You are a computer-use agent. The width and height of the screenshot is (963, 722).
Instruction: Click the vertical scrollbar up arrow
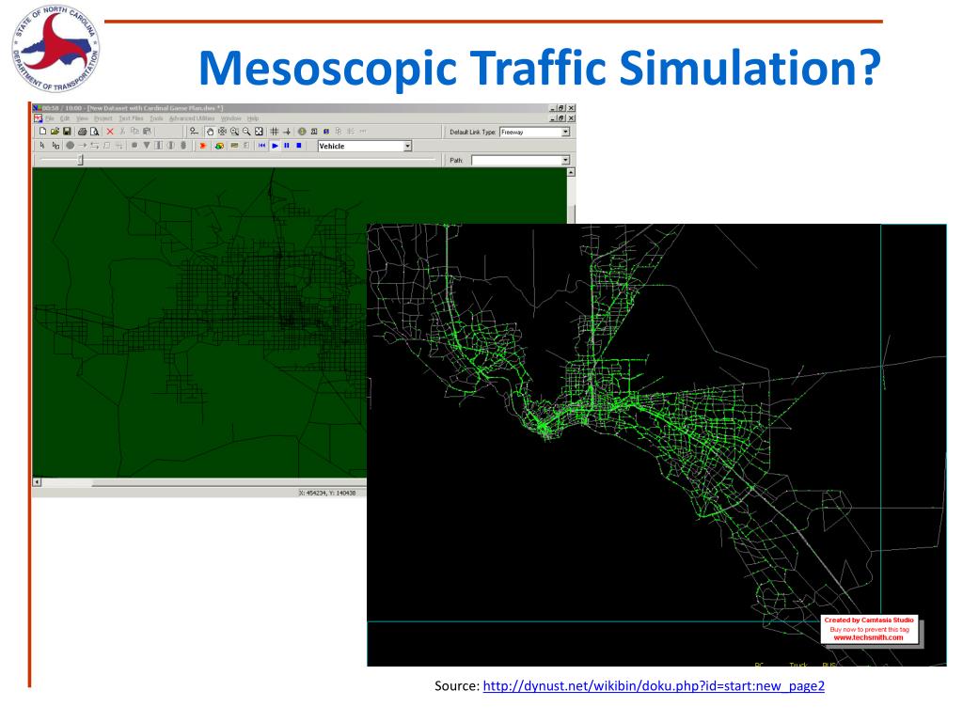click(x=571, y=173)
